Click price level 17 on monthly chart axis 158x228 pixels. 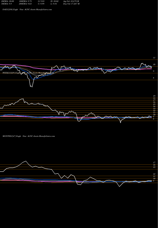(x=154, y=162)
